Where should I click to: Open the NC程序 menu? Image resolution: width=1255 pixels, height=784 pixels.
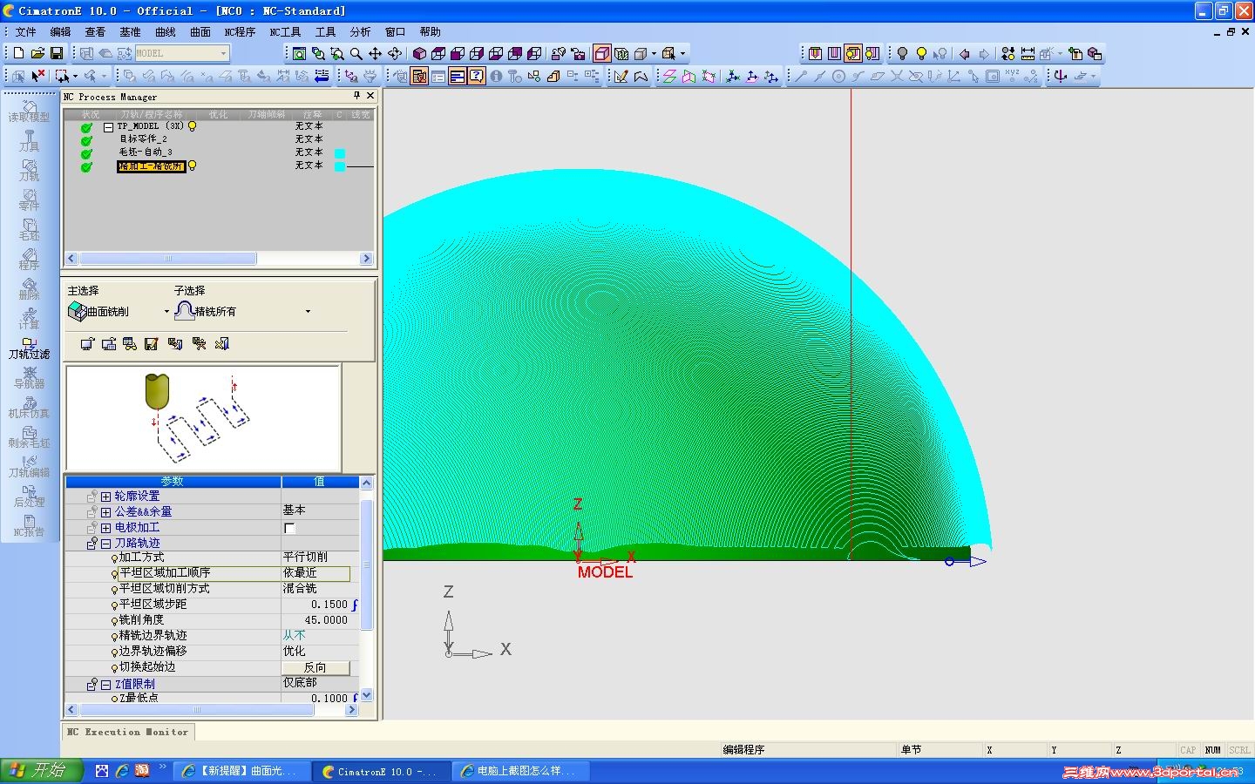240,32
